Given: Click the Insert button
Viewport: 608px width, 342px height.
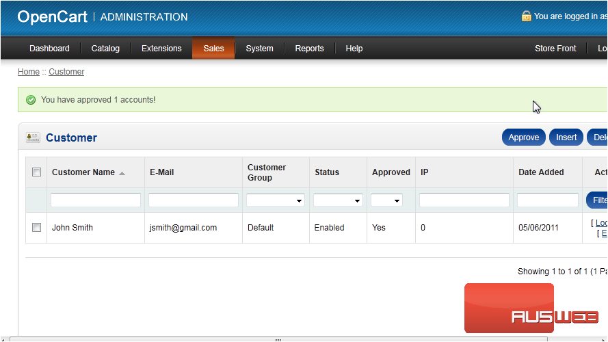Looking at the screenshot, I should click(x=566, y=137).
